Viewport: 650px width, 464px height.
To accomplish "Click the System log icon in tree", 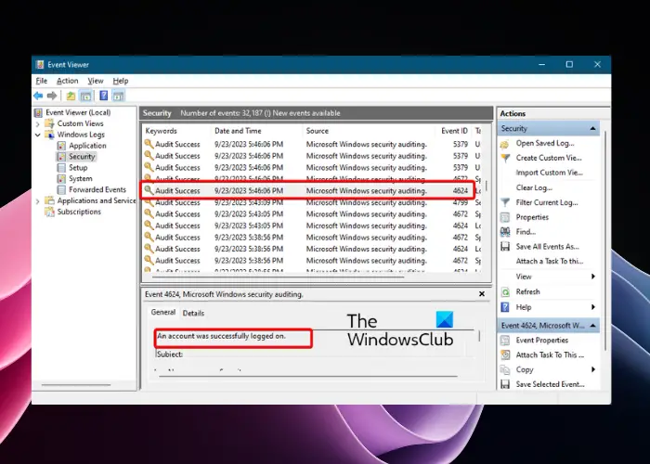I will coord(61,179).
